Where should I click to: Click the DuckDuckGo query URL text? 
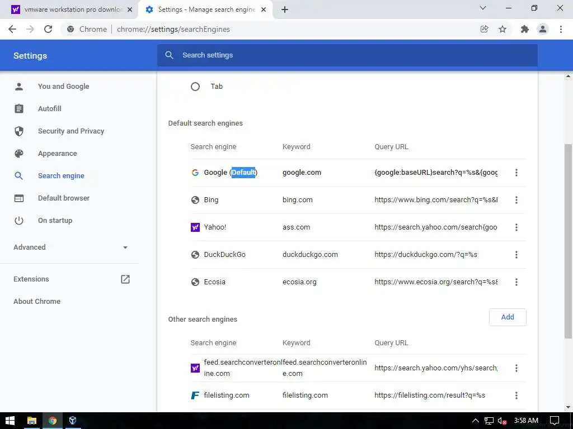(x=426, y=255)
